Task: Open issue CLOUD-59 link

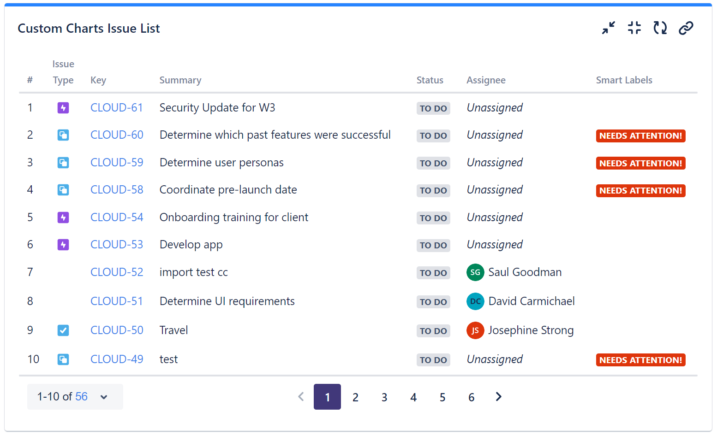Action: pyautogui.click(x=117, y=163)
